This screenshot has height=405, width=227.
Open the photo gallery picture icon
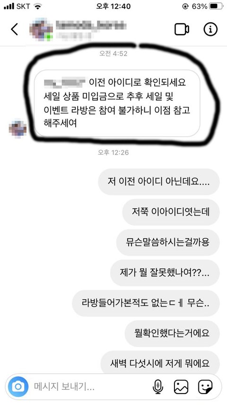click(181, 387)
